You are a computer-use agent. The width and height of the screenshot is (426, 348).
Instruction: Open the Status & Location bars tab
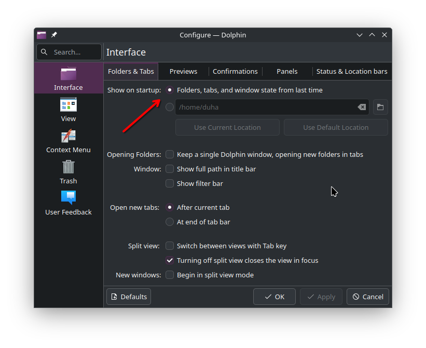(x=352, y=72)
